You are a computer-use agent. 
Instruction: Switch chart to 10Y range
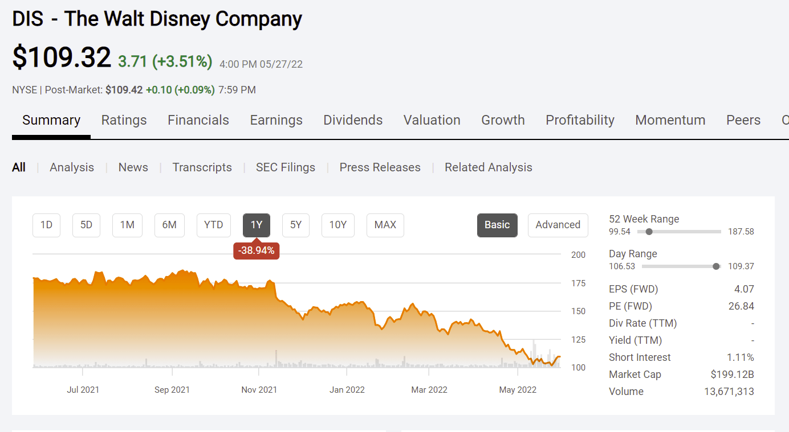point(338,225)
